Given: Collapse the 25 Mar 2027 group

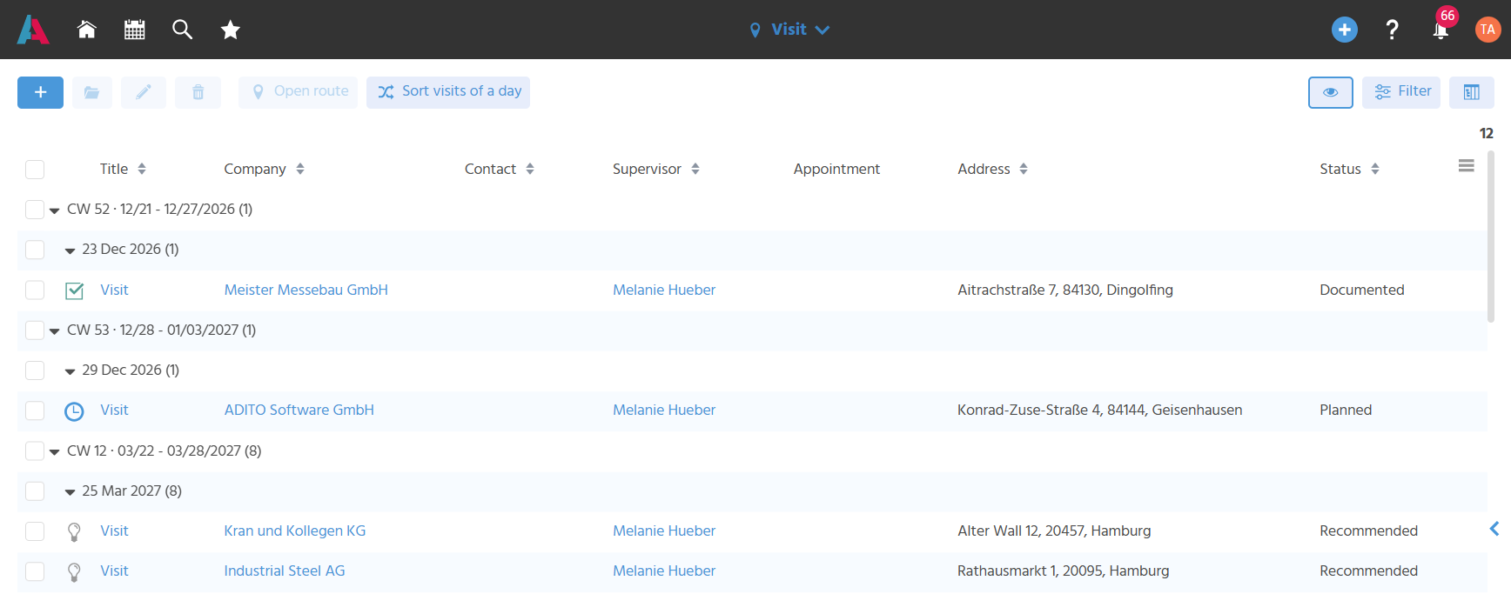Looking at the screenshot, I should pos(70,492).
